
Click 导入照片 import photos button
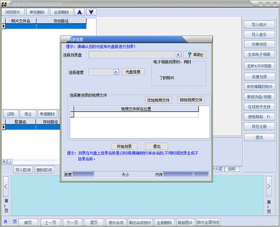(x=259, y=25)
